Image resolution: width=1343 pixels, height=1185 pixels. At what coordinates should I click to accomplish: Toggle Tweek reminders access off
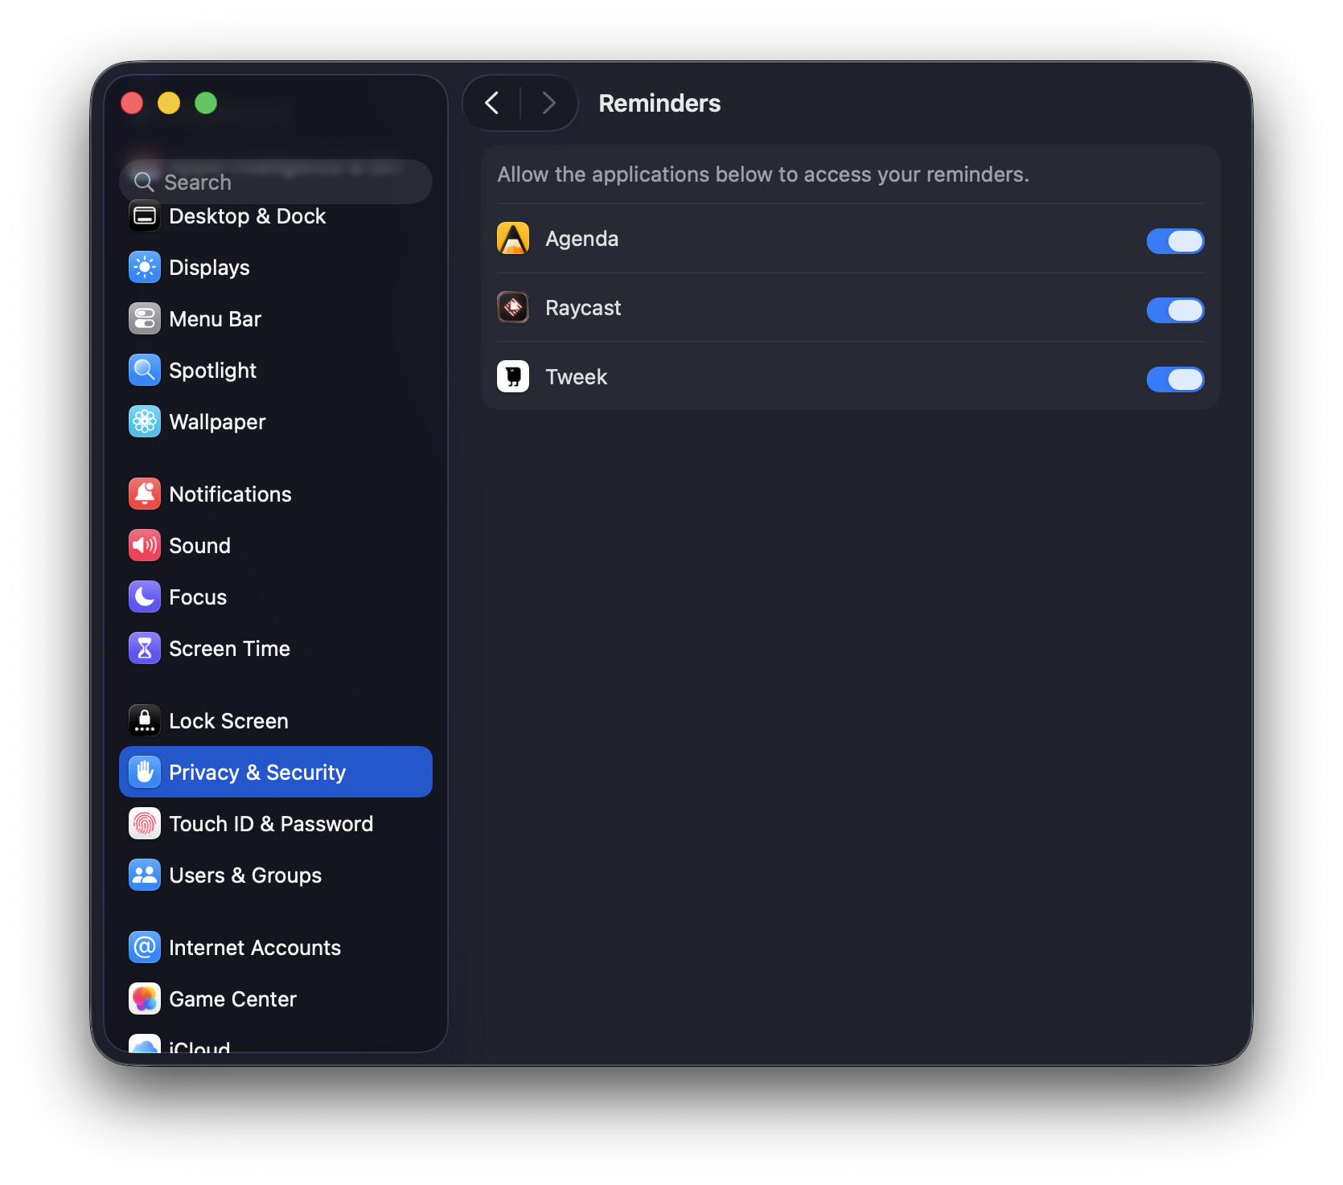point(1175,379)
